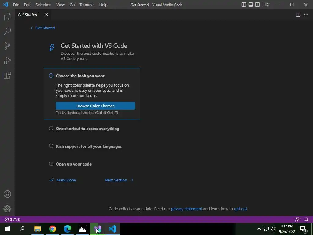This screenshot has width=313, height=235.
Task: Open the Photos app from the taskbar
Action: 83,229
